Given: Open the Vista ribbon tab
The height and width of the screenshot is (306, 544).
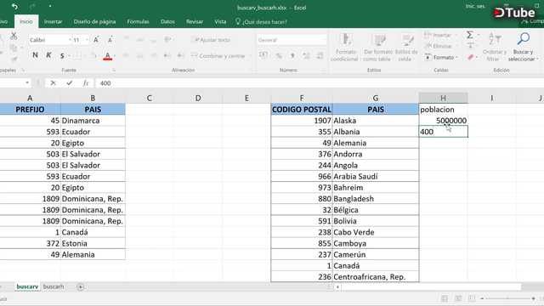Looking at the screenshot, I should click(220, 21).
